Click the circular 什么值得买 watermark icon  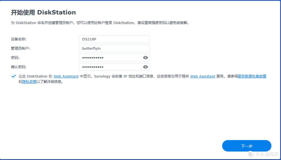250,154
